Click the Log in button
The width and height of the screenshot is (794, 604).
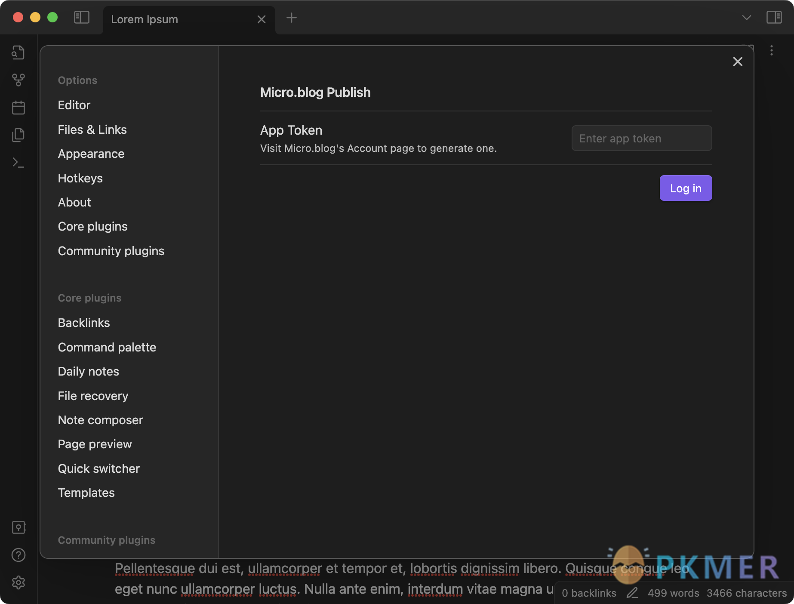[686, 188]
